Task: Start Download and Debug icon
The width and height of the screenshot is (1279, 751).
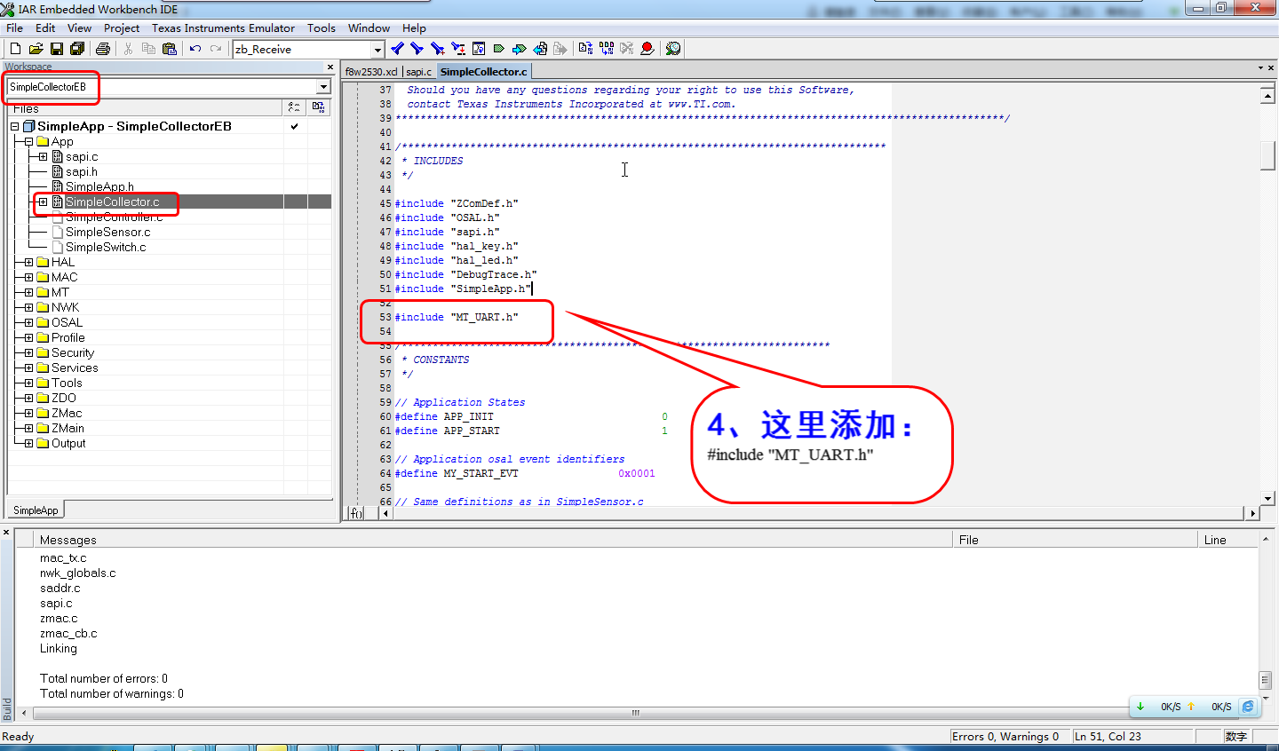Action: (673, 49)
